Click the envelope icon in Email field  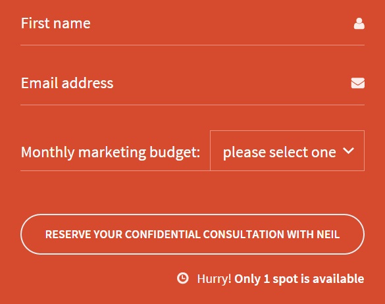click(358, 83)
